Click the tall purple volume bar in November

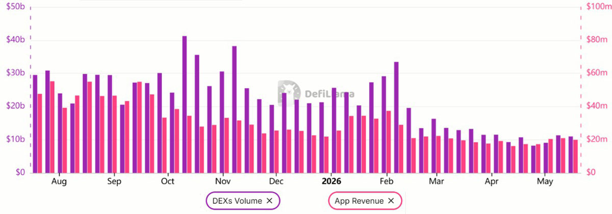tap(235, 110)
